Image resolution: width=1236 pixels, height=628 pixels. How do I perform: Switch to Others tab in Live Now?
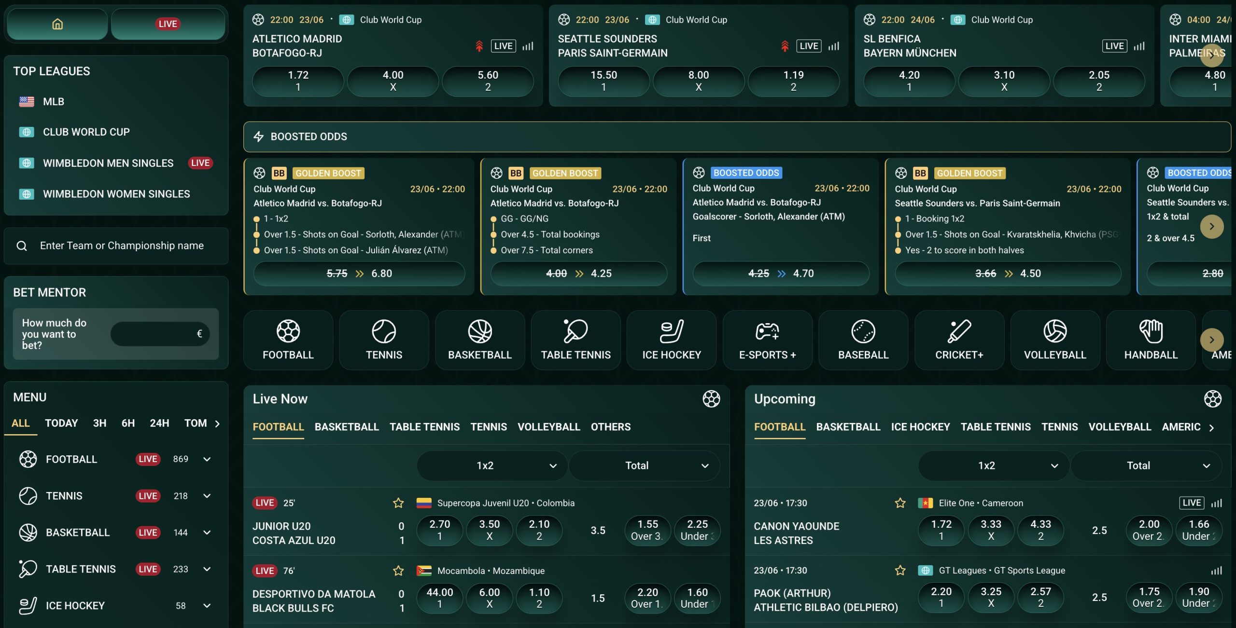tap(611, 427)
